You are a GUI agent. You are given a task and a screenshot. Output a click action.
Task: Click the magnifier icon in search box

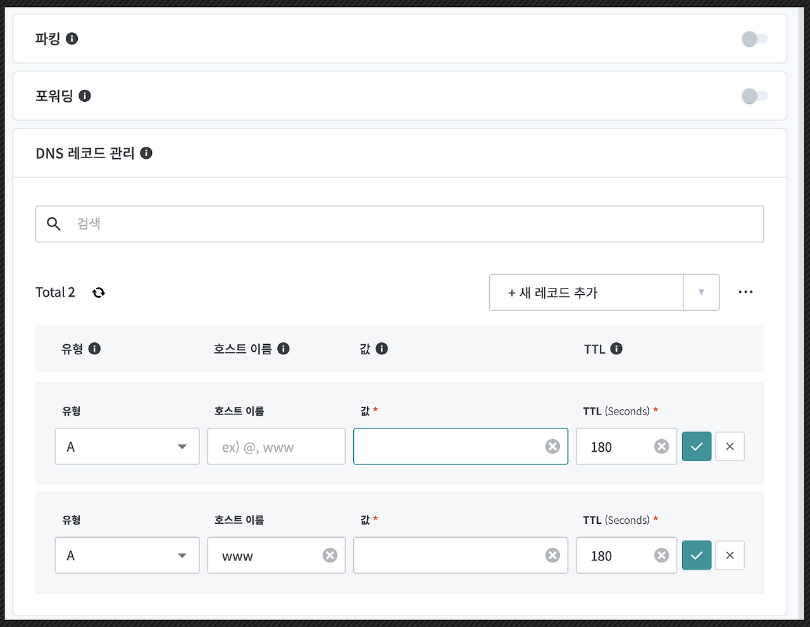(x=54, y=223)
